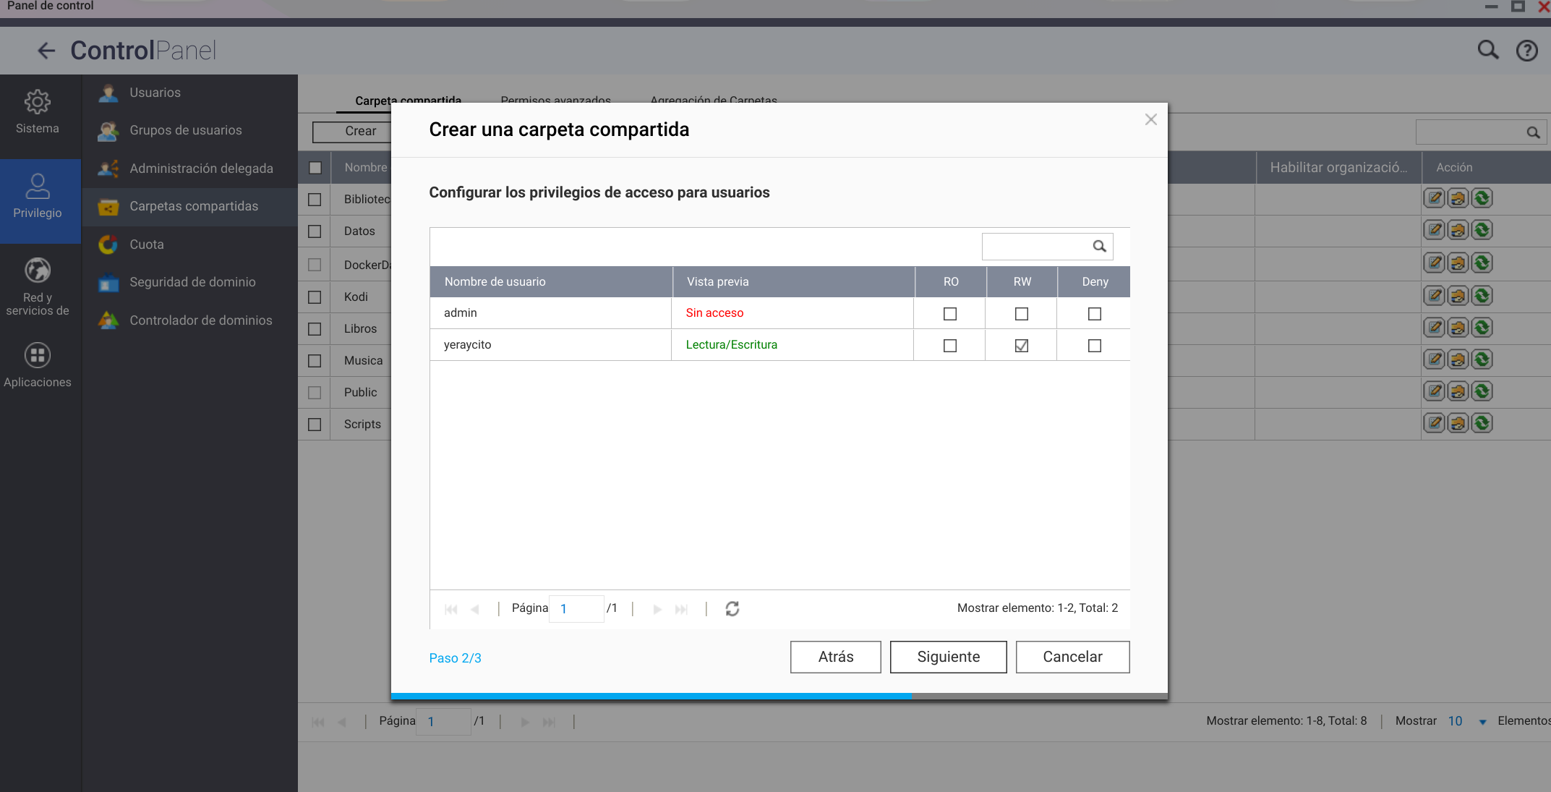1551x792 pixels.
Task: Click the ControlPanel magnifier search icon
Action: 1487,50
